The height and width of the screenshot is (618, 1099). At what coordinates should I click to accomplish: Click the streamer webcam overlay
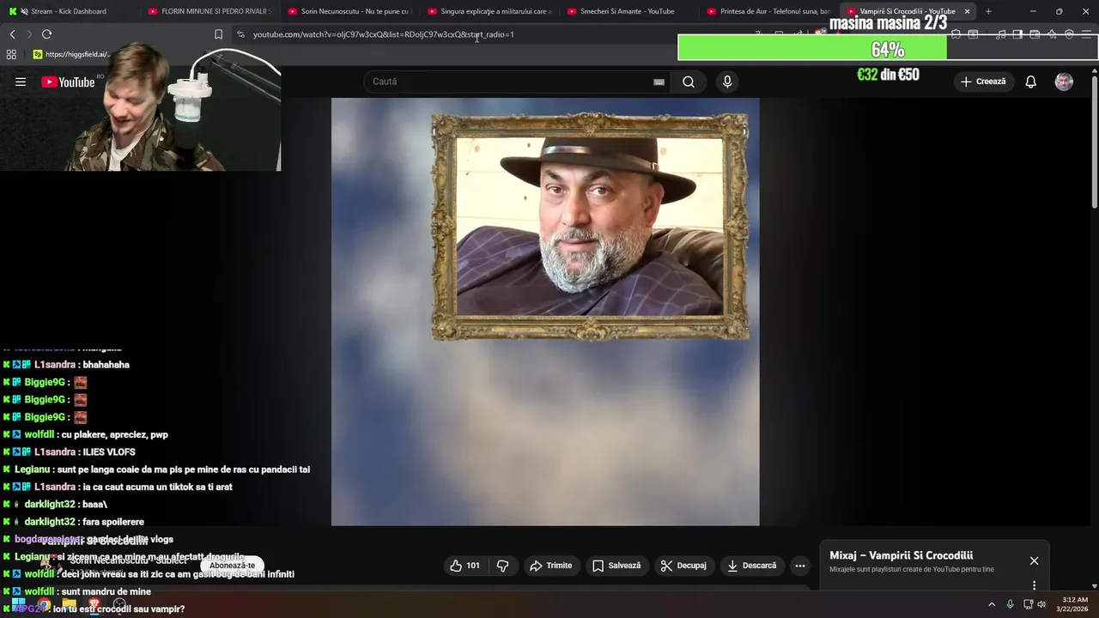point(141,107)
